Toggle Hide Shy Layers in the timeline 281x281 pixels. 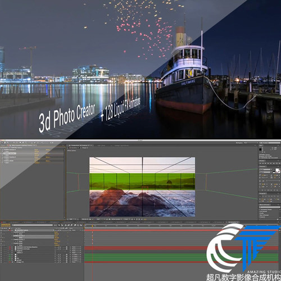click(x=65, y=225)
